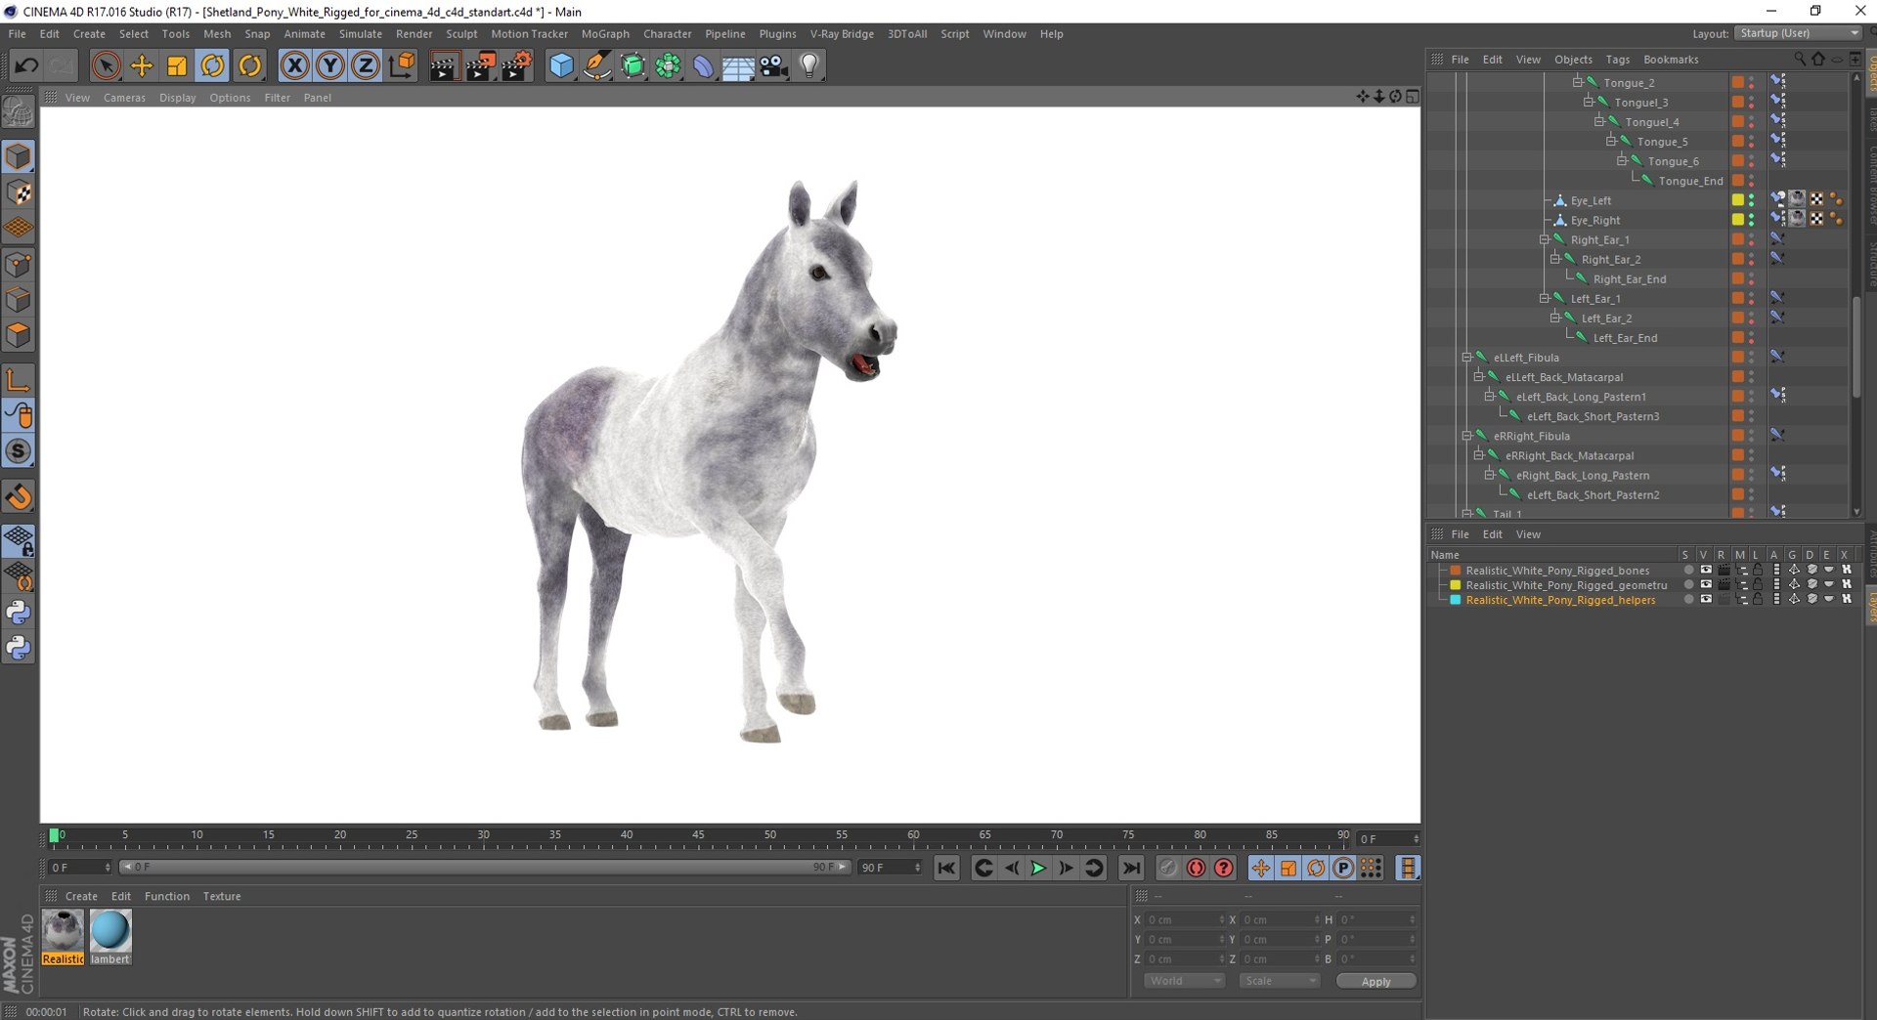Click the coordinate system icon
The width and height of the screenshot is (1877, 1020).
[402, 65]
